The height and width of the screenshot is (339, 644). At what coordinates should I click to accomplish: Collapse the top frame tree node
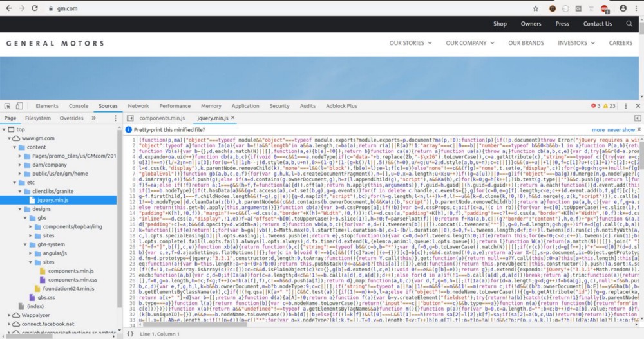click(4, 129)
